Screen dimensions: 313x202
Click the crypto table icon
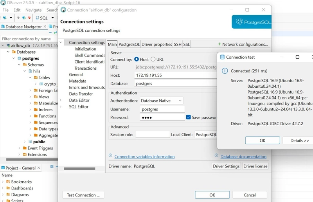41,84
